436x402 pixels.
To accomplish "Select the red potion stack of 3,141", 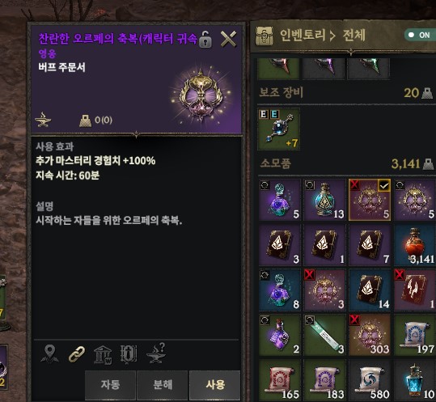I will click(415, 245).
